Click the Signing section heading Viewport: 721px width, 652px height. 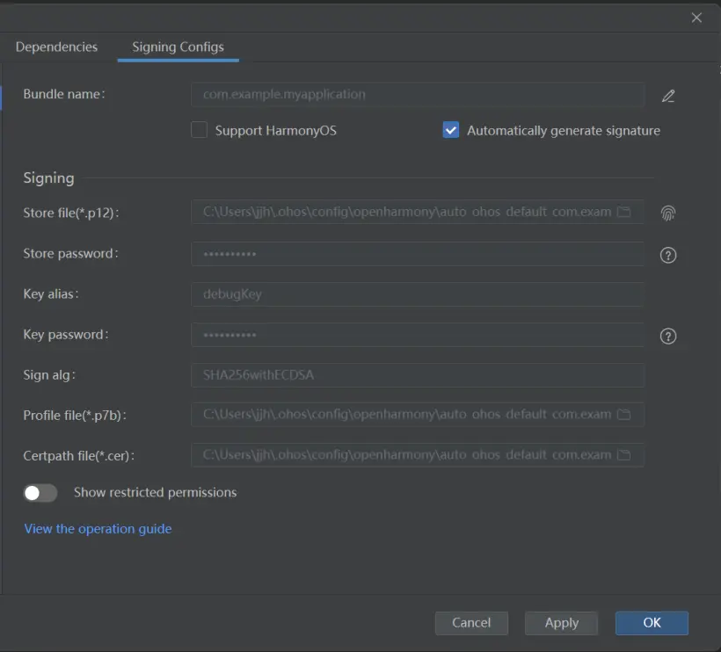(x=48, y=177)
